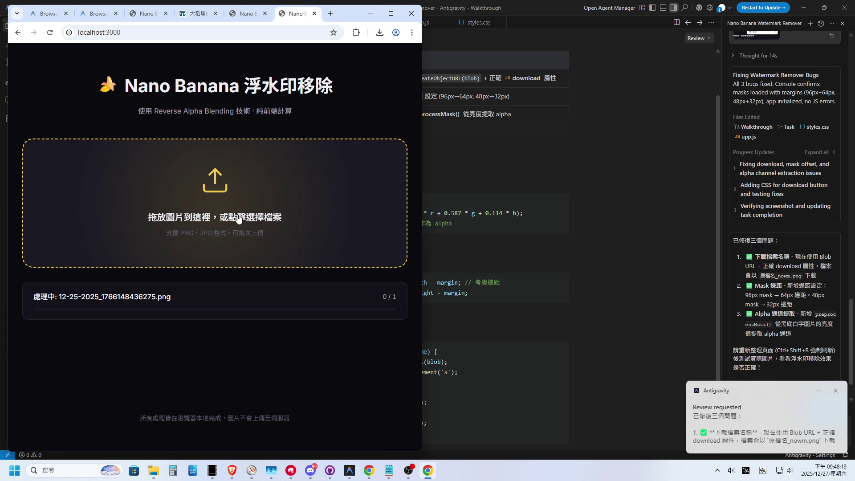Open Brave browser from taskbar
The image size is (855, 481).
click(232, 470)
